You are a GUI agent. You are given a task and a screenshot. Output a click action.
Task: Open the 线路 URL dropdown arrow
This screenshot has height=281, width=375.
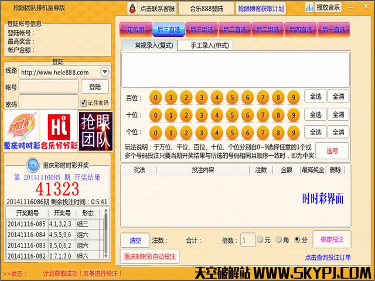click(104, 72)
